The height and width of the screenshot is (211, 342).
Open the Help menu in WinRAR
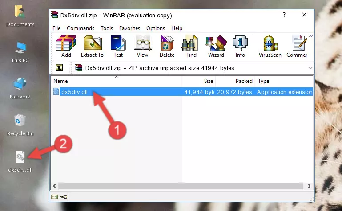point(177,28)
